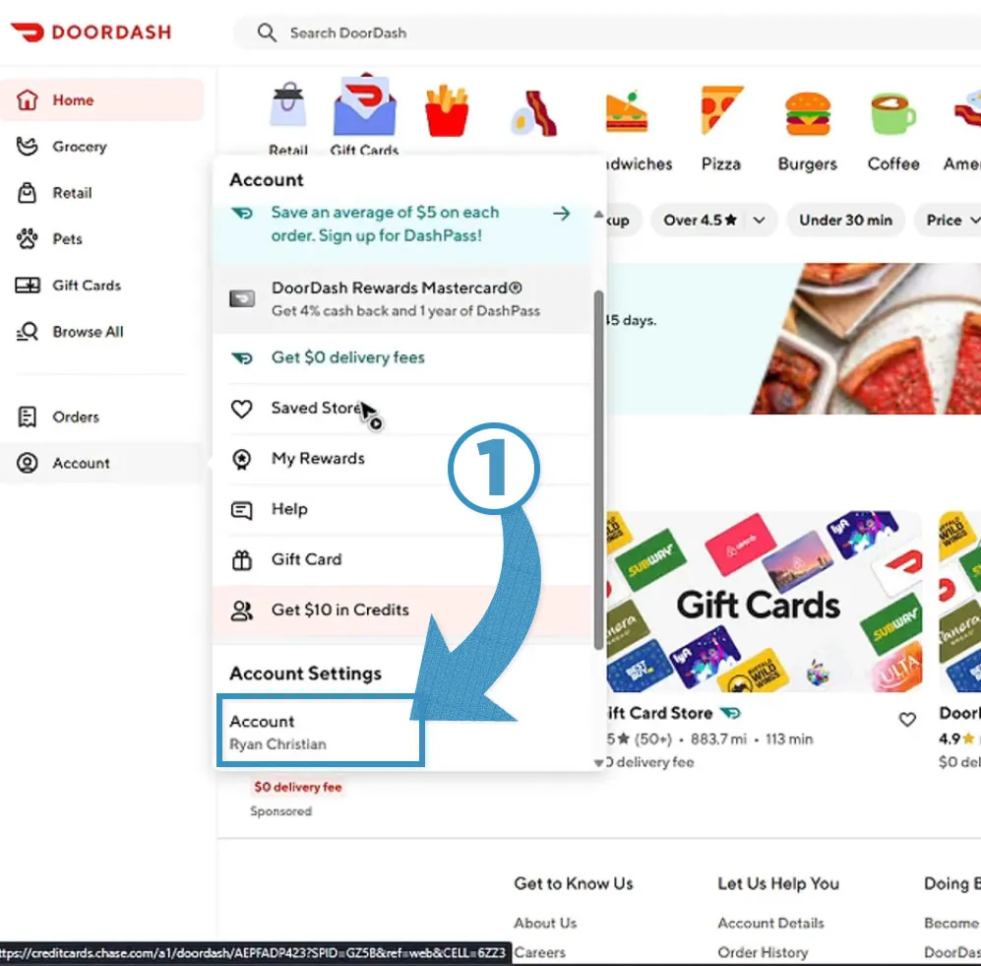Open Help in account menu
981x966 pixels.
tap(401, 510)
